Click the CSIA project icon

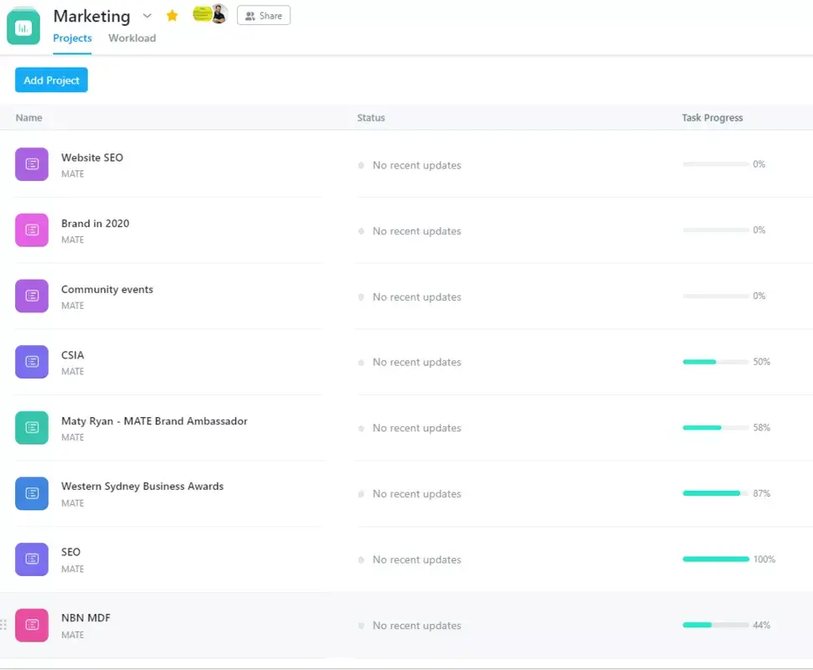(x=31, y=362)
